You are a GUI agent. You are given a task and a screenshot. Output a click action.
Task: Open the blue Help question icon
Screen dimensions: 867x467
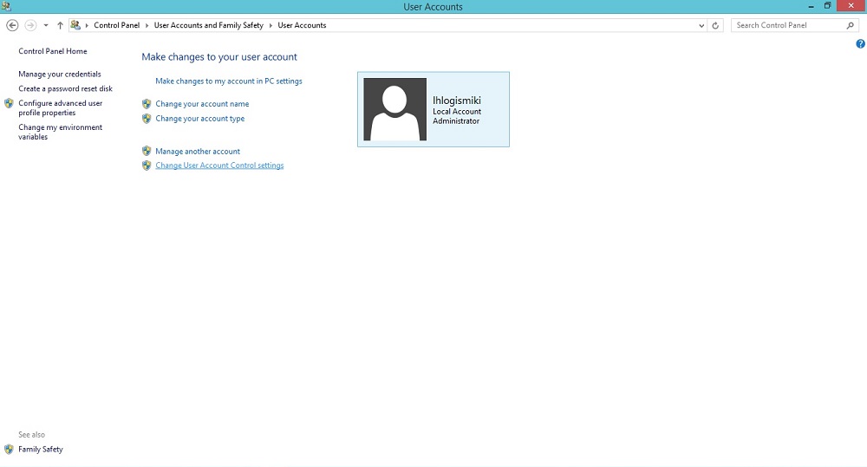pyautogui.click(x=860, y=43)
